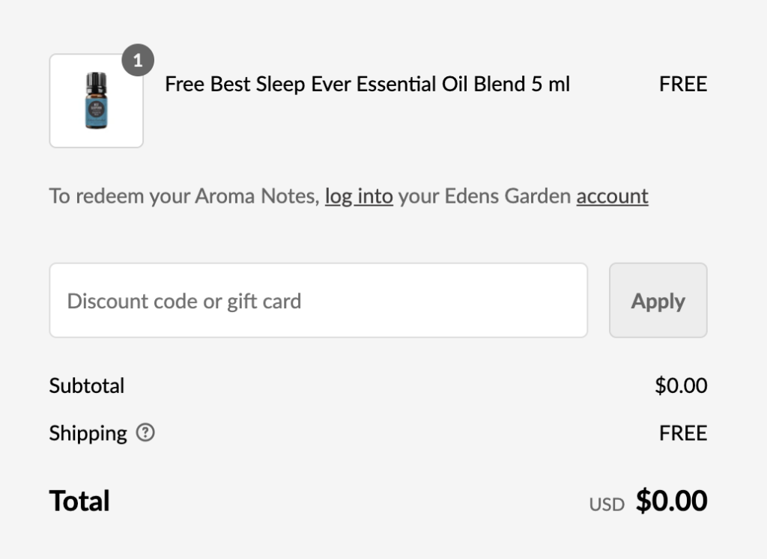
Task: Open the essential oil bottle thumbnail
Action: click(96, 101)
